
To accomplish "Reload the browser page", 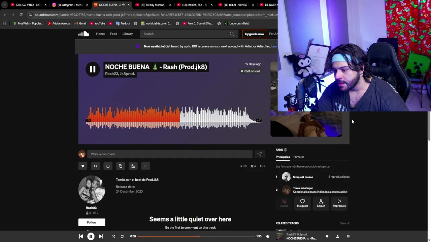I will point(21,15).
